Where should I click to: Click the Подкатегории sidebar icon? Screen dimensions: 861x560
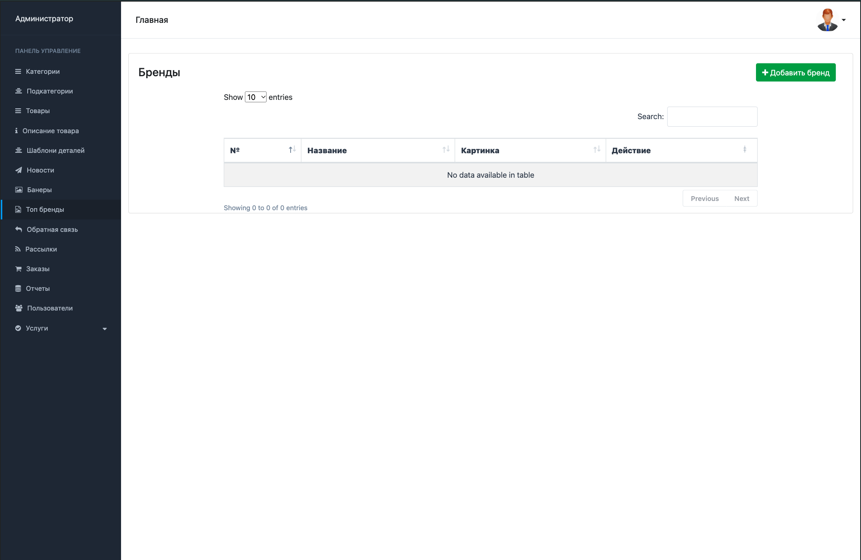[18, 91]
